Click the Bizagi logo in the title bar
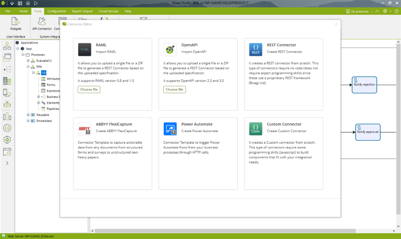 click(x=3, y=3)
